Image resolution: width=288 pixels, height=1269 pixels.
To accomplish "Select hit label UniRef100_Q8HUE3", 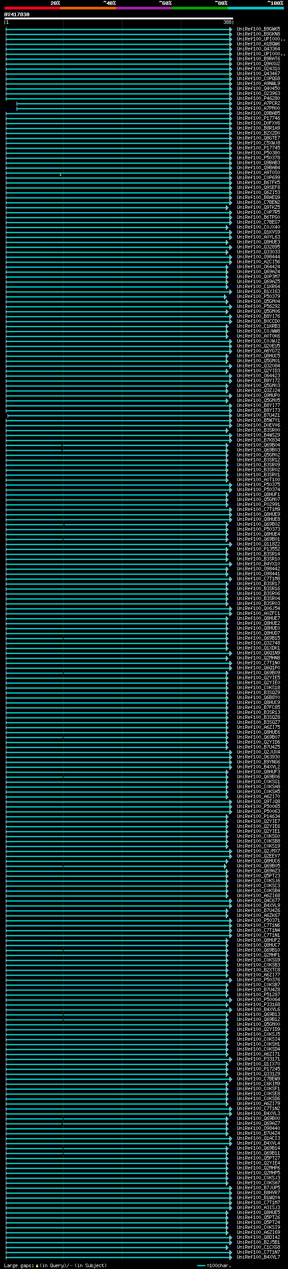I will pyautogui.click(x=258, y=242).
